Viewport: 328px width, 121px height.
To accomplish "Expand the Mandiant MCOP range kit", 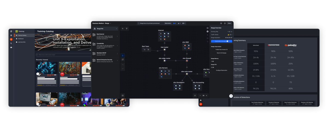I will (106, 54).
